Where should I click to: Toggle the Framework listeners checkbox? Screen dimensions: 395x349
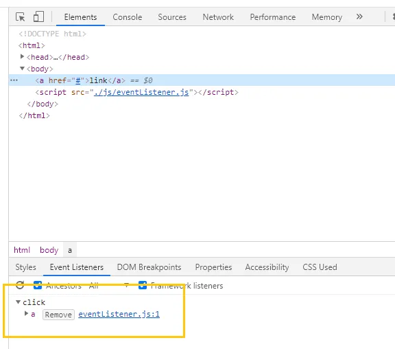143,285
